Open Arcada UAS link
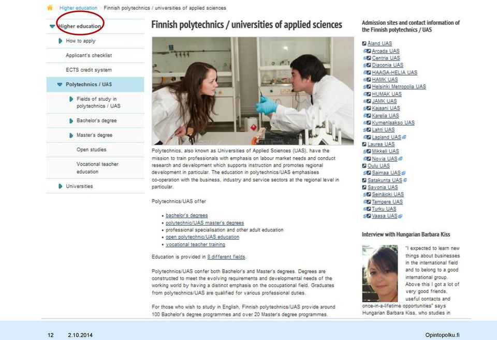Image resolution: width=497 pixels, height=340 pixels. [x=385, y=51]
